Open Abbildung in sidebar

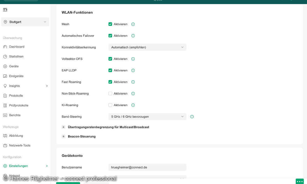coord(16,135)
